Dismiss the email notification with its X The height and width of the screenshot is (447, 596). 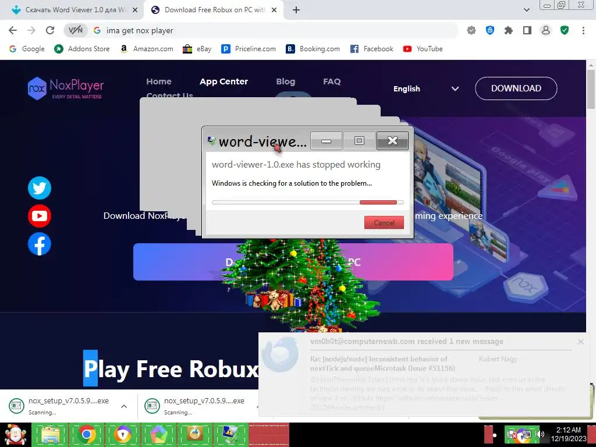[x=581, y=342]
